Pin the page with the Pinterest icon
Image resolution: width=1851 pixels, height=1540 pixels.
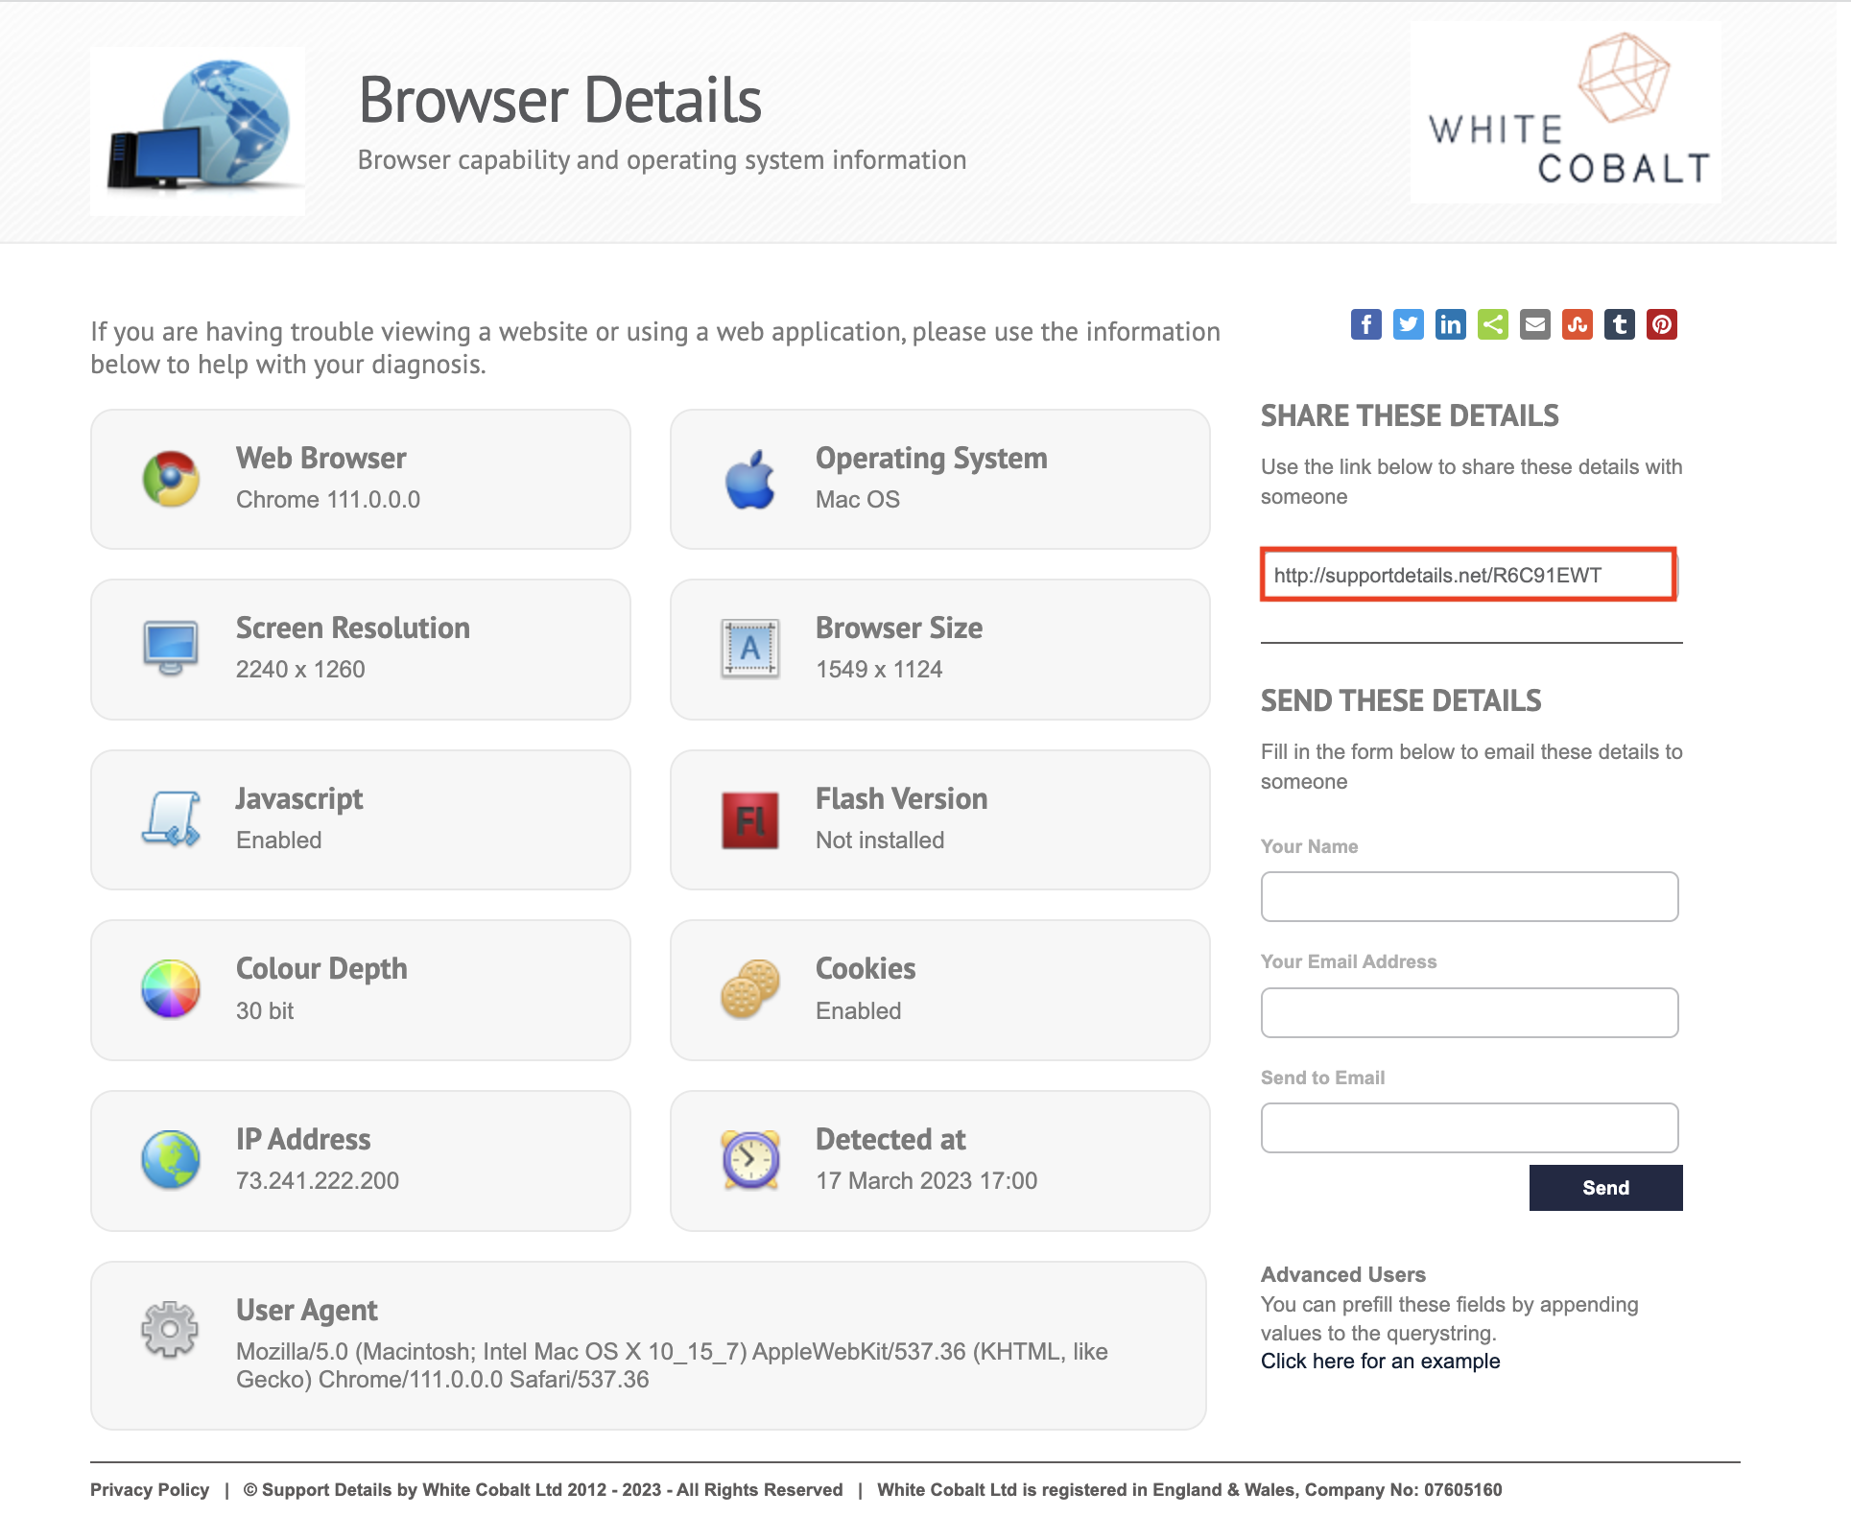[1661, 324]
